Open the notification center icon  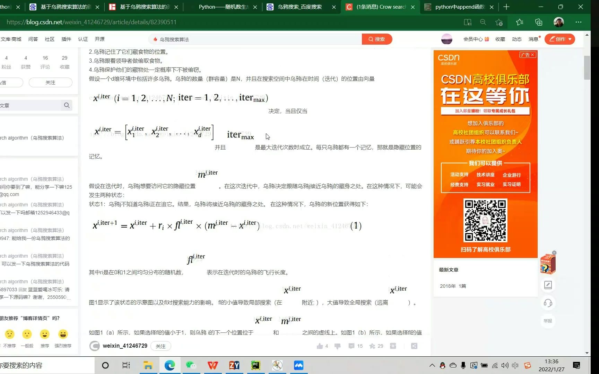pos(576,365)
